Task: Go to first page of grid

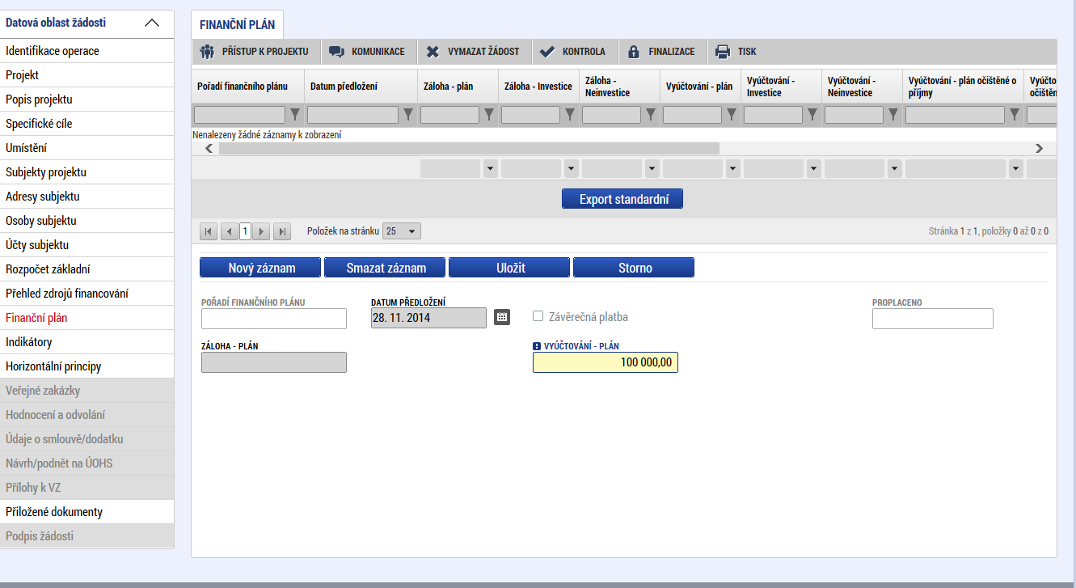Action: click(209, 231)
